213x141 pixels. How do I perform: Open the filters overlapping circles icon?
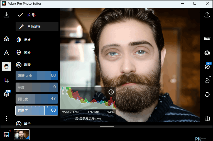6,39
